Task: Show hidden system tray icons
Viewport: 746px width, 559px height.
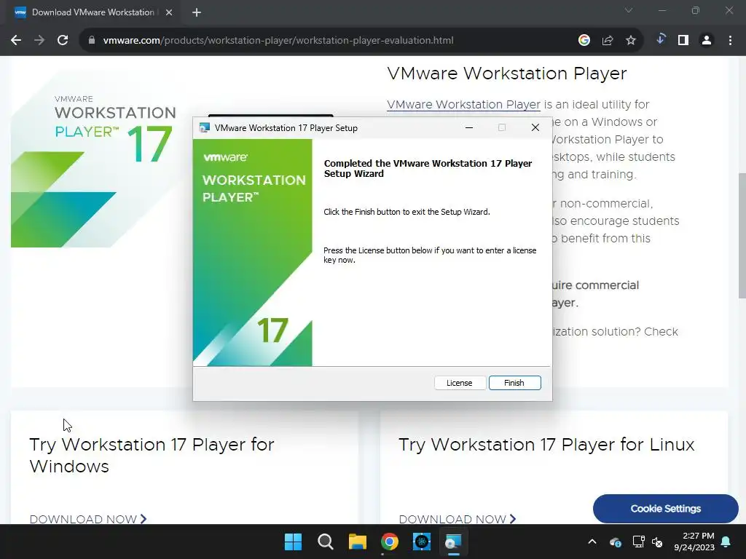Action: click(592, 542)
